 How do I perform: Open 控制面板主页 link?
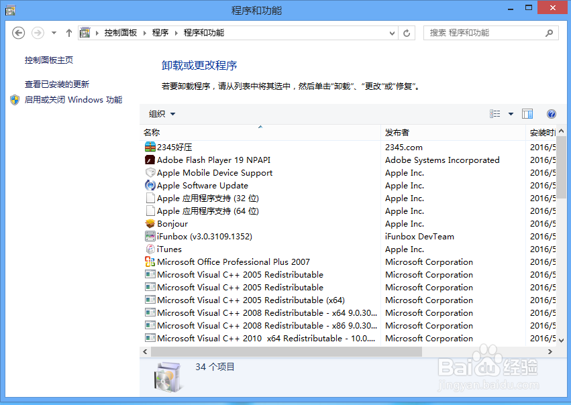pyautogui.click(x=49, y=60)
